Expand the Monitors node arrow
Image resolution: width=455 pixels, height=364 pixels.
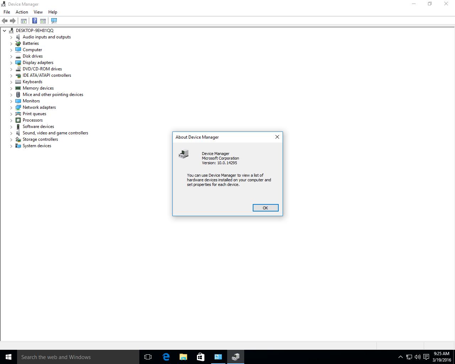pyautogui.click(x=11, y=101)
